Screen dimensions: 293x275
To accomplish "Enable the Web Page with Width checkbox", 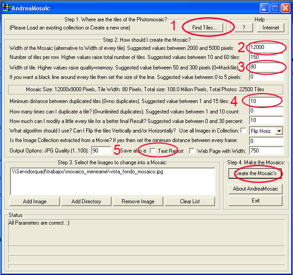I will 192,150.
